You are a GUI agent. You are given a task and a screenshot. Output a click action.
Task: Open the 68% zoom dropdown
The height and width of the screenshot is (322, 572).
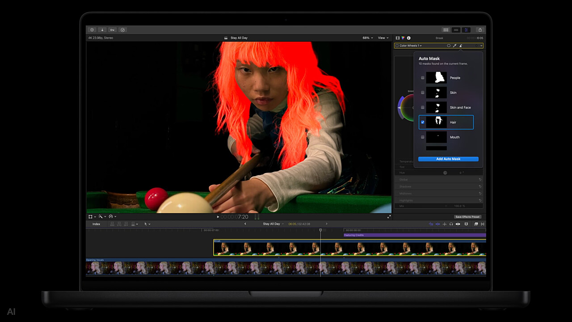[x=369, y=38]
